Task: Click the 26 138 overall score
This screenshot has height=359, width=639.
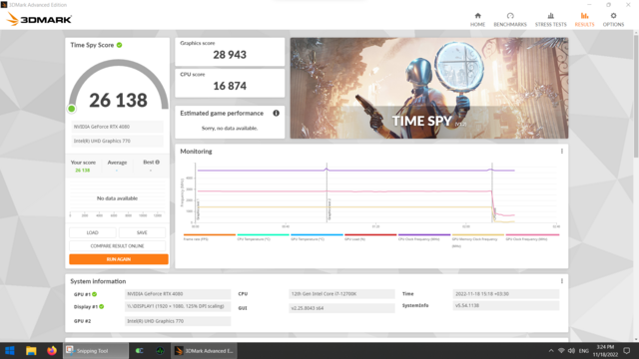Action: pyautogui.click(x=118, y=100)
